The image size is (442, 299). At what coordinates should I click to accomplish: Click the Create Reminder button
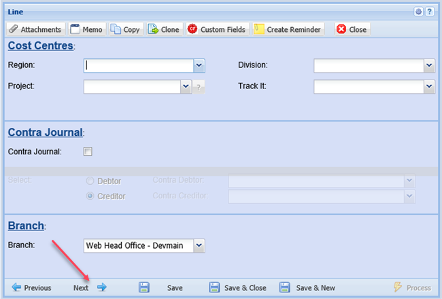(288, 30)
